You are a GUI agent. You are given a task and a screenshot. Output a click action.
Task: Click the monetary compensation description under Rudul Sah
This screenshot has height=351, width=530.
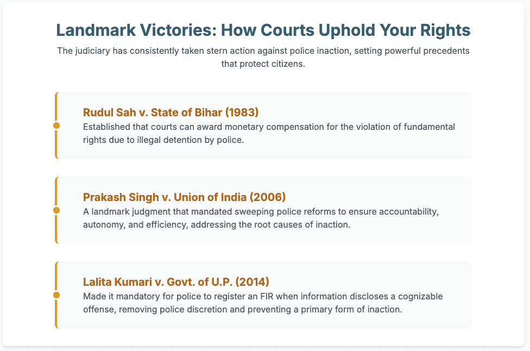[x=269, y=132]
